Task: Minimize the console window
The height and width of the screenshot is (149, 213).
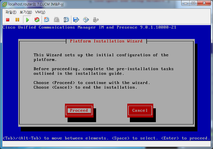Action: point(185,3)
